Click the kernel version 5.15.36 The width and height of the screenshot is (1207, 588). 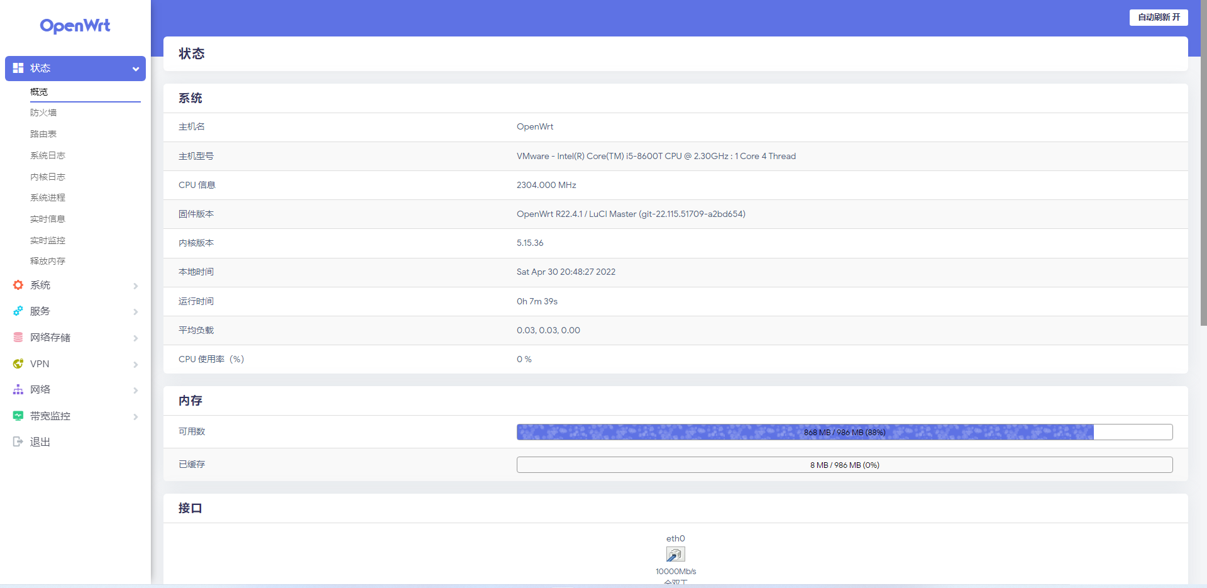point(530,243)
